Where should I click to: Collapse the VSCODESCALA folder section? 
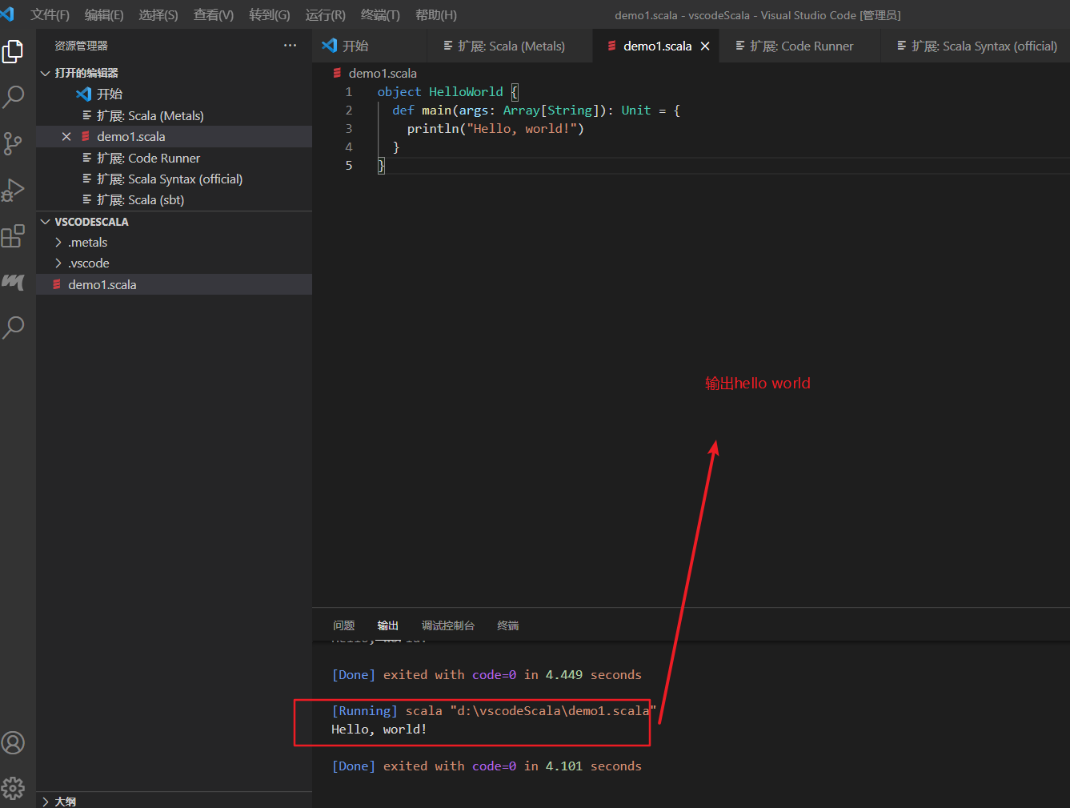(x=45, y=221)
